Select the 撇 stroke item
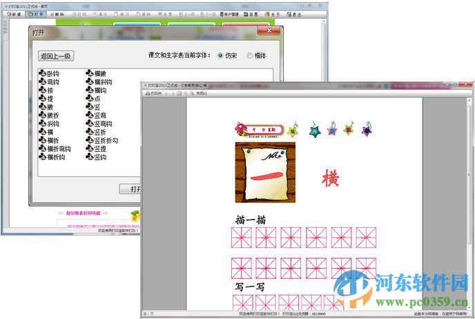 46,107
